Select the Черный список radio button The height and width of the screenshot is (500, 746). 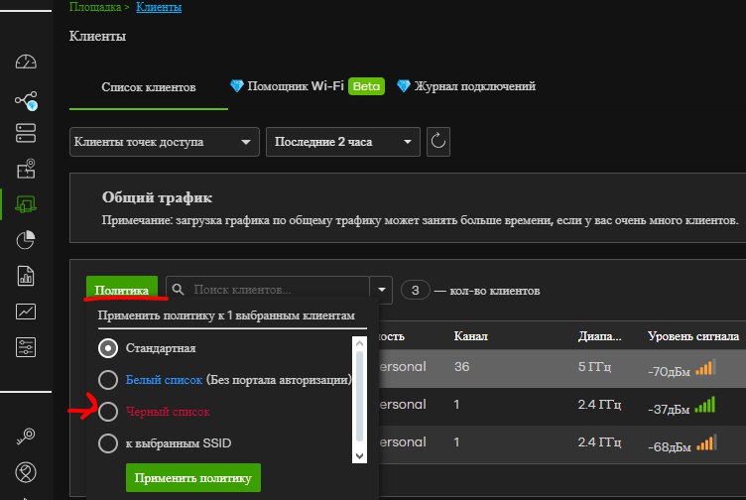click(108, 412)
